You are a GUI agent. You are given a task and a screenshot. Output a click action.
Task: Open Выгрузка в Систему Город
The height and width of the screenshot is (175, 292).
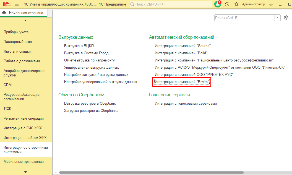point(86,53)
